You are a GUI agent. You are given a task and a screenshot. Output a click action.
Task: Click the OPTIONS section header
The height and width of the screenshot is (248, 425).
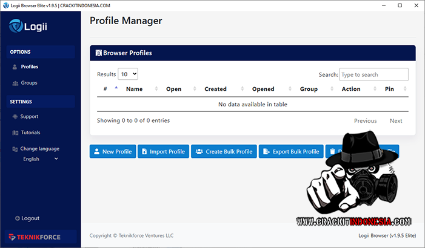point(41,52)
